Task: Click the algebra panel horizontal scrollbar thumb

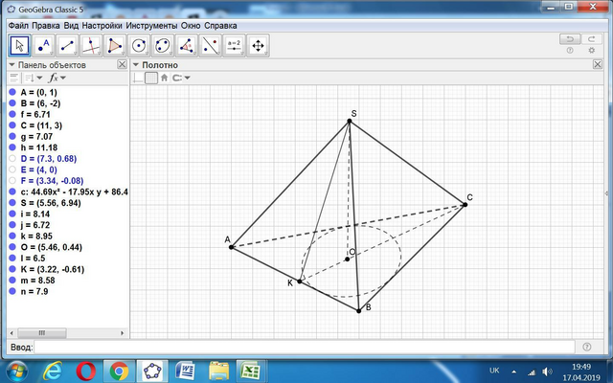Action: pyautogui.click(x=42, y=333)
